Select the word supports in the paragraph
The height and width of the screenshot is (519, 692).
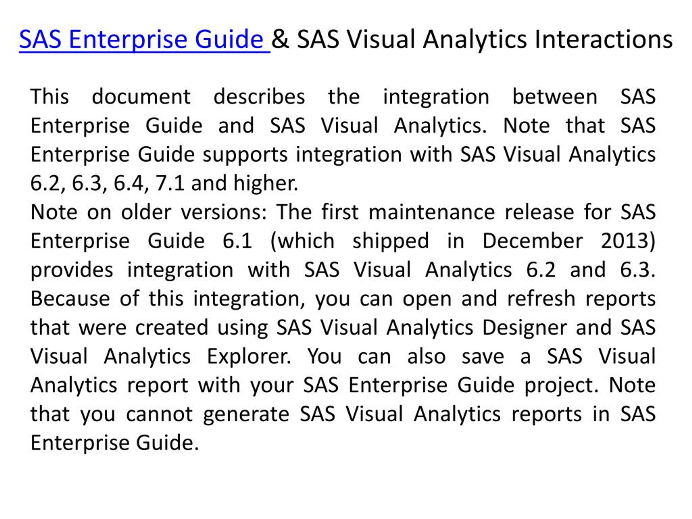(245, 155)
